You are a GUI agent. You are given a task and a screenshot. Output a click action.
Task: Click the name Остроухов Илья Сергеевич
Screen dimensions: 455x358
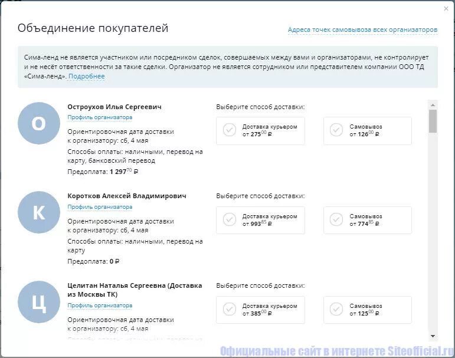(114, 107)
